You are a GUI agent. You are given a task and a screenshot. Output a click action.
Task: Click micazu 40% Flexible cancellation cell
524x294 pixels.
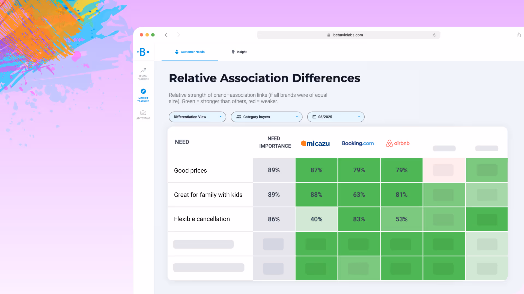316,219
